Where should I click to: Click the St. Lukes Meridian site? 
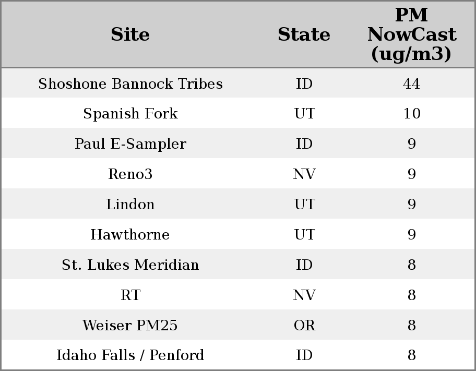pos(130,265)
